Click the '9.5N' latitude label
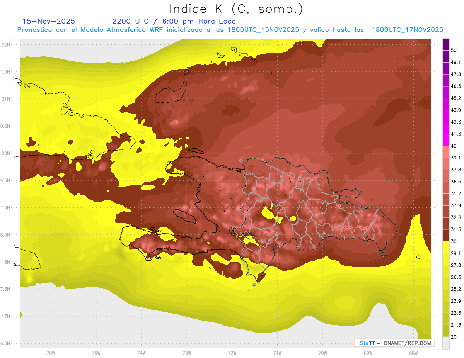This screenshot has width=464, height=358. click(6, 180)
